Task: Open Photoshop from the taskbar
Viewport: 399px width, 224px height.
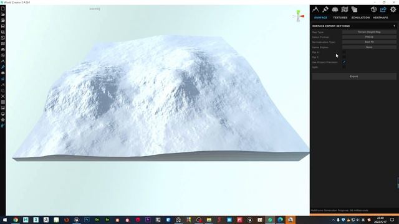Action: pos(87,220)
